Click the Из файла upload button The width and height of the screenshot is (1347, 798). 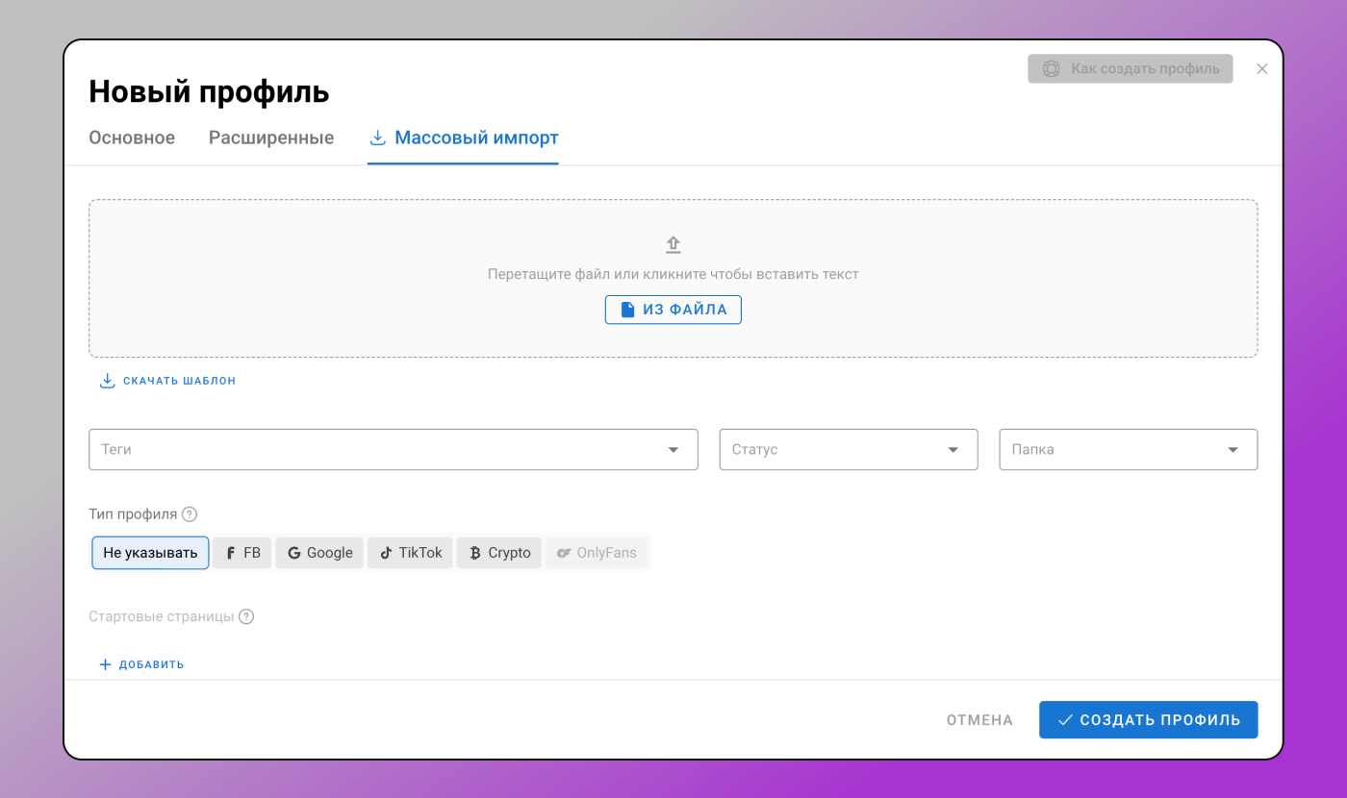coord(673,310)
